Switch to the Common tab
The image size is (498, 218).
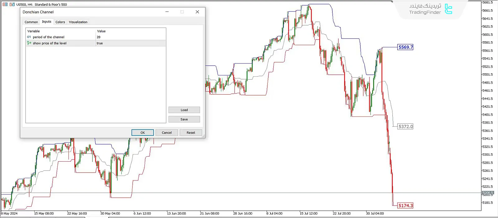31,22
